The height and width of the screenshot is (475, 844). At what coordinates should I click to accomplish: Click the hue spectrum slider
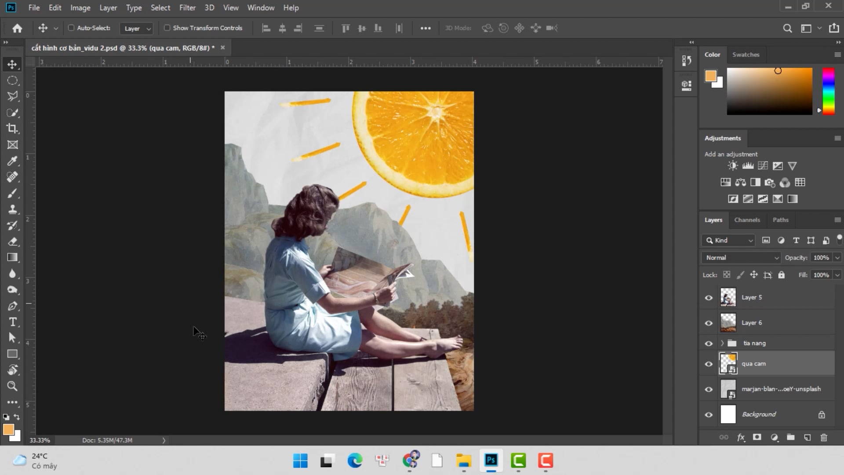pyautogui.click(x=828, y=91)
